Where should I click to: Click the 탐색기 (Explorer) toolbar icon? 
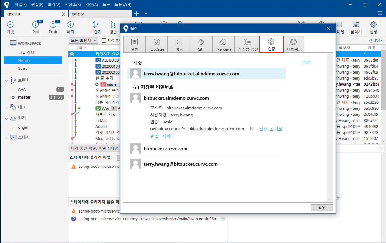click(356, 25)
